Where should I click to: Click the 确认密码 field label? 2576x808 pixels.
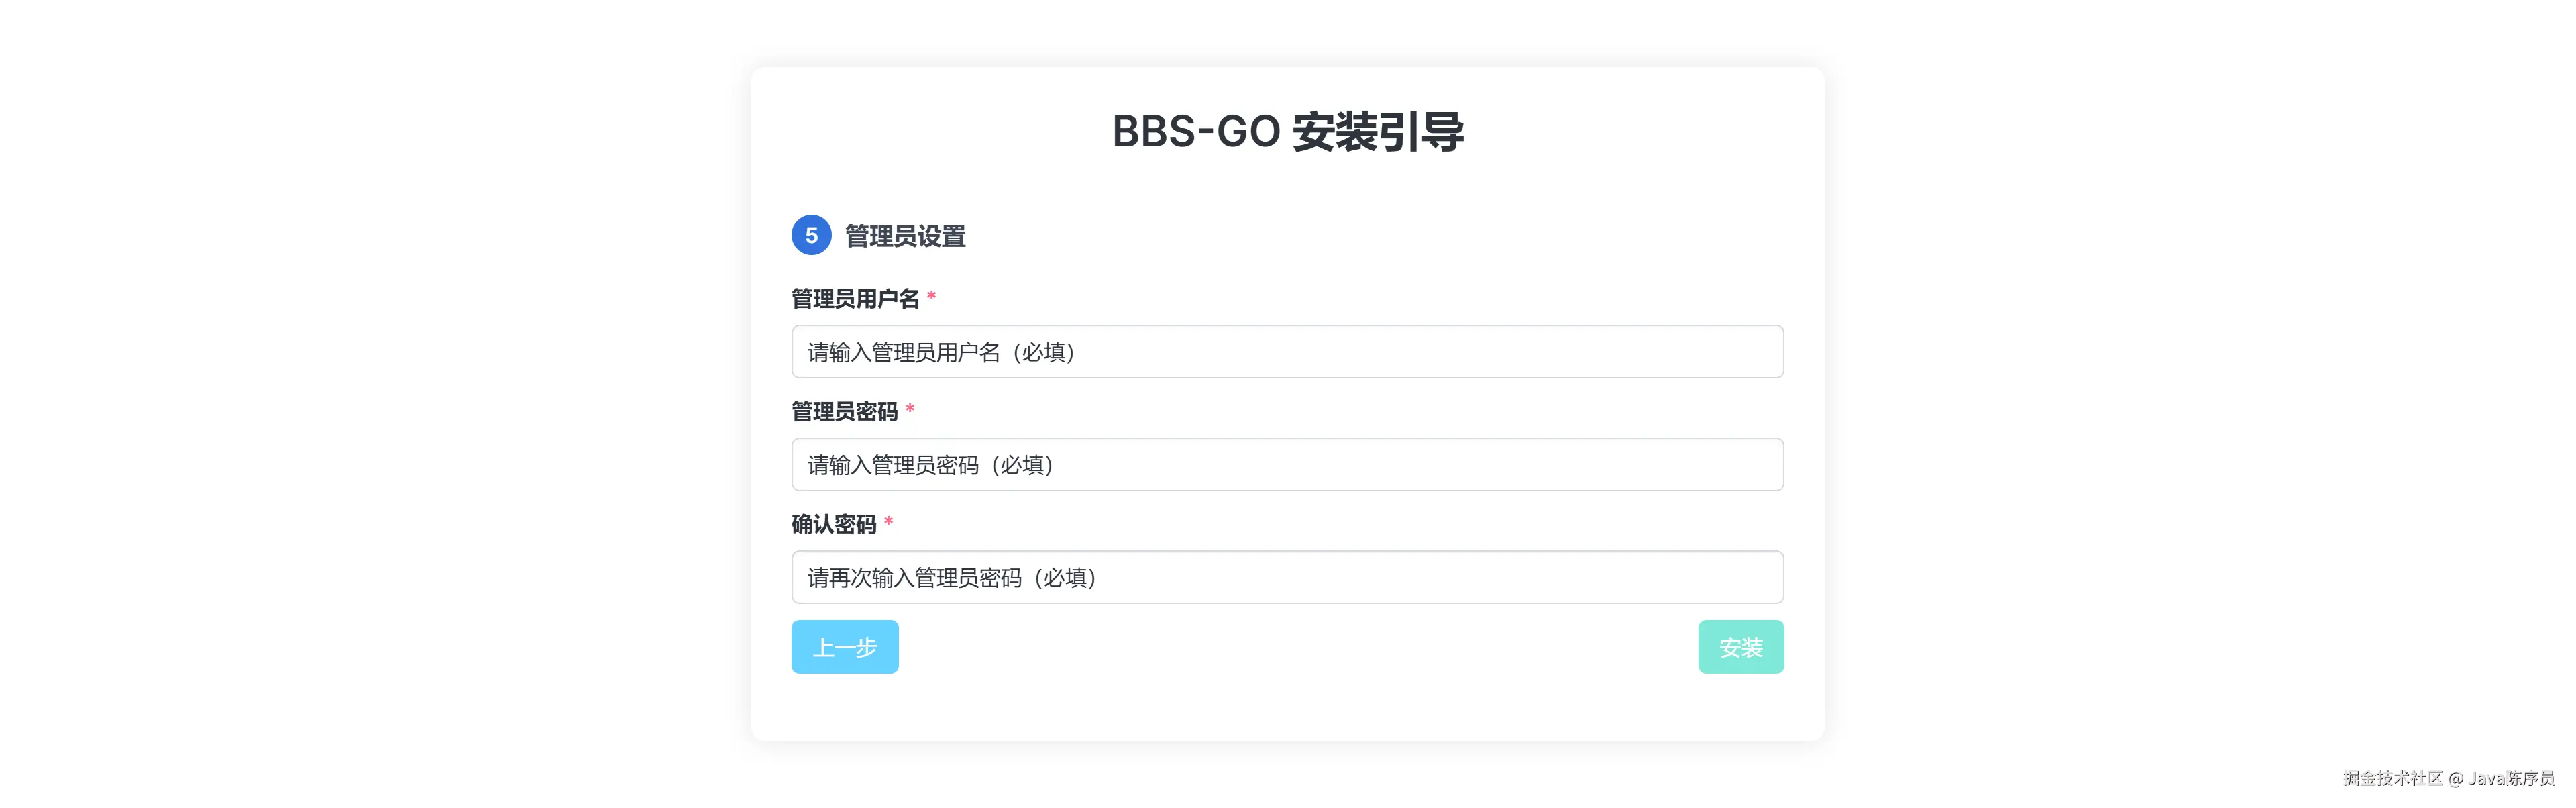pyautogui.click(x=833, y=525)
